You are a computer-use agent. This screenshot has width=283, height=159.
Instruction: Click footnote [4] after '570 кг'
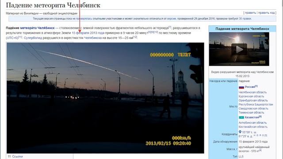point(260,150)
